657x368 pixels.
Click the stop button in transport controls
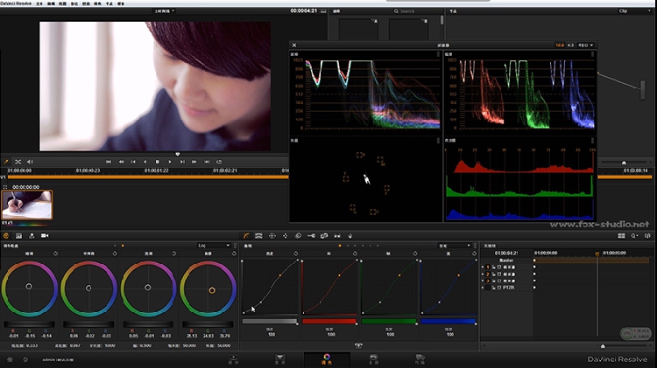click(x=158, y=162)
